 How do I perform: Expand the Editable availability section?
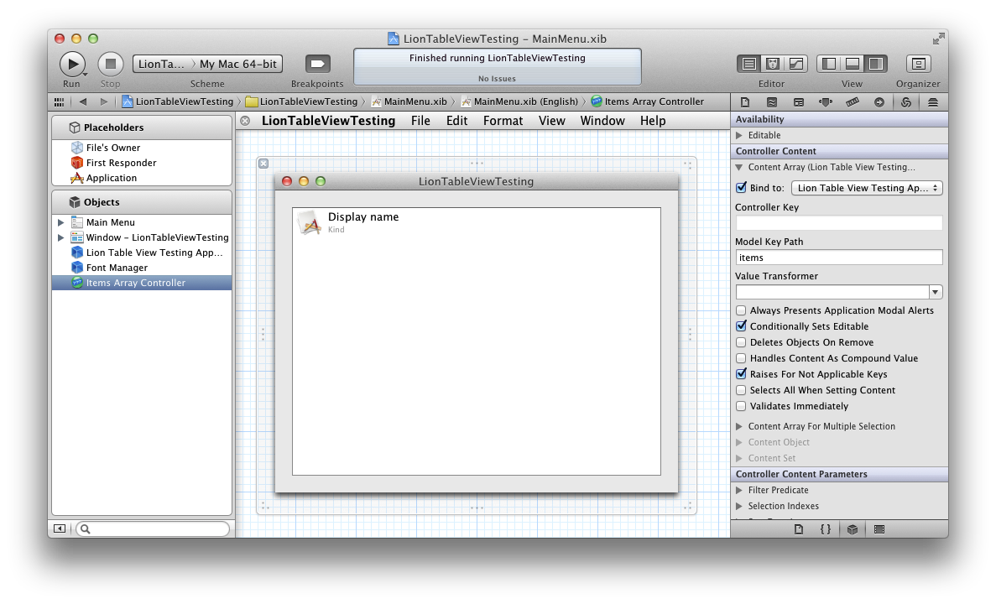pyautogui.click(x=738, y=135)
